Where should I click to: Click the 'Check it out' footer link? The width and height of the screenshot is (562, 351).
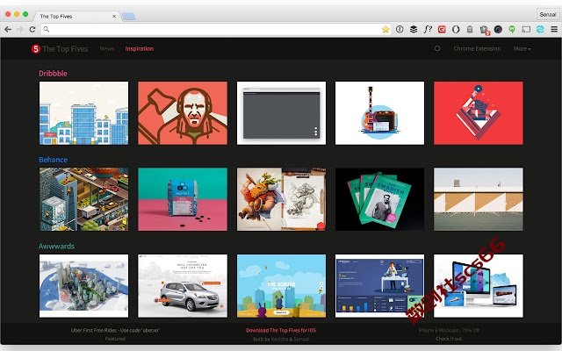(x=449, y=339)
